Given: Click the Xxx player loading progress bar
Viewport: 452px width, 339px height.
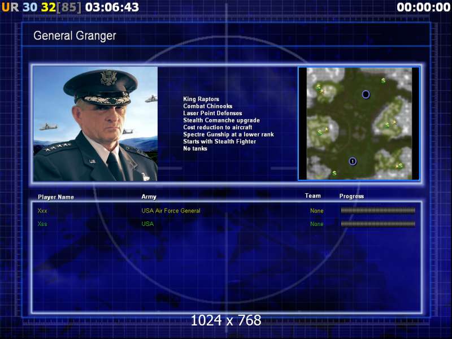Looking at the screenshot, I should coord(378,210).
